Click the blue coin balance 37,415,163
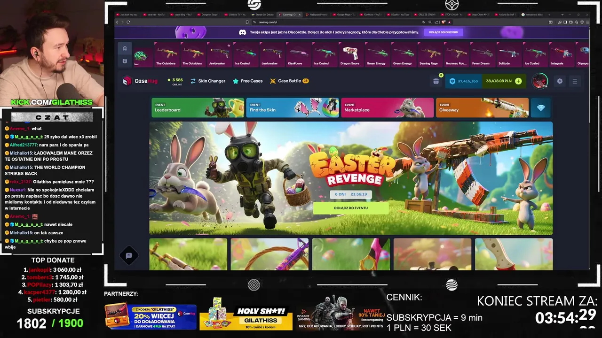 click(x=464, y=81)
